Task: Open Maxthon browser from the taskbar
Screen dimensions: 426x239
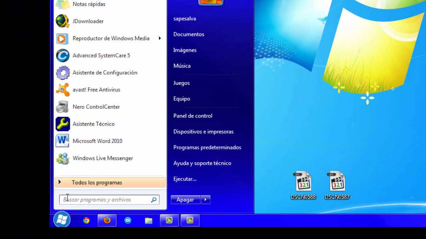Action: (128, 220)
